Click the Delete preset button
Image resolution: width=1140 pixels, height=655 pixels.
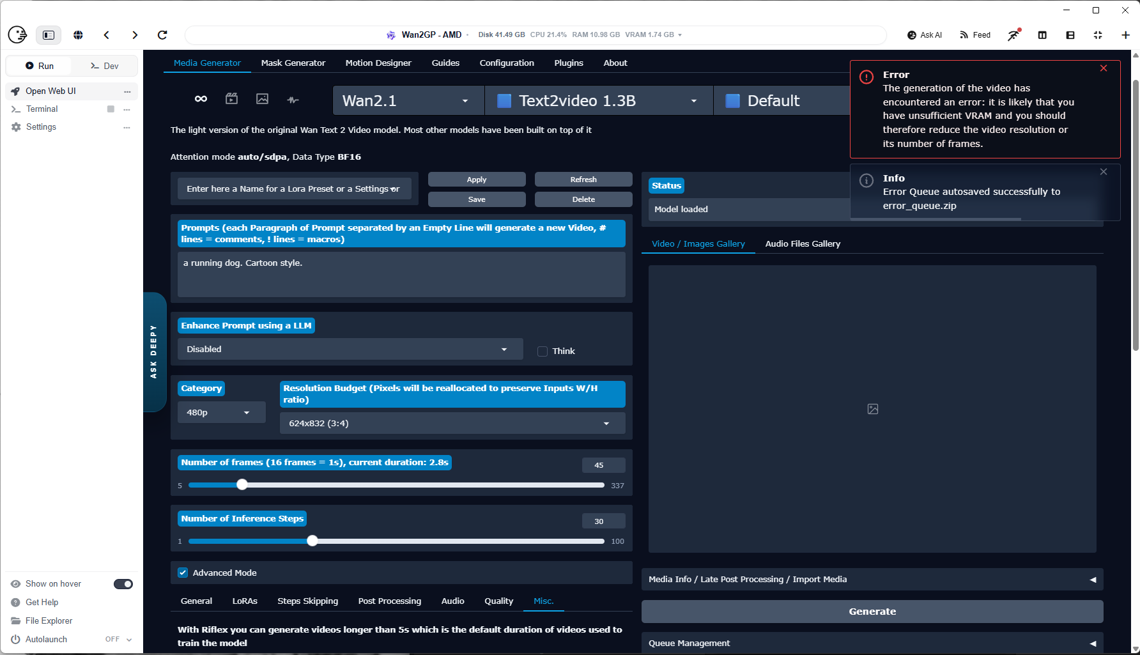click(x=583, y=199)
